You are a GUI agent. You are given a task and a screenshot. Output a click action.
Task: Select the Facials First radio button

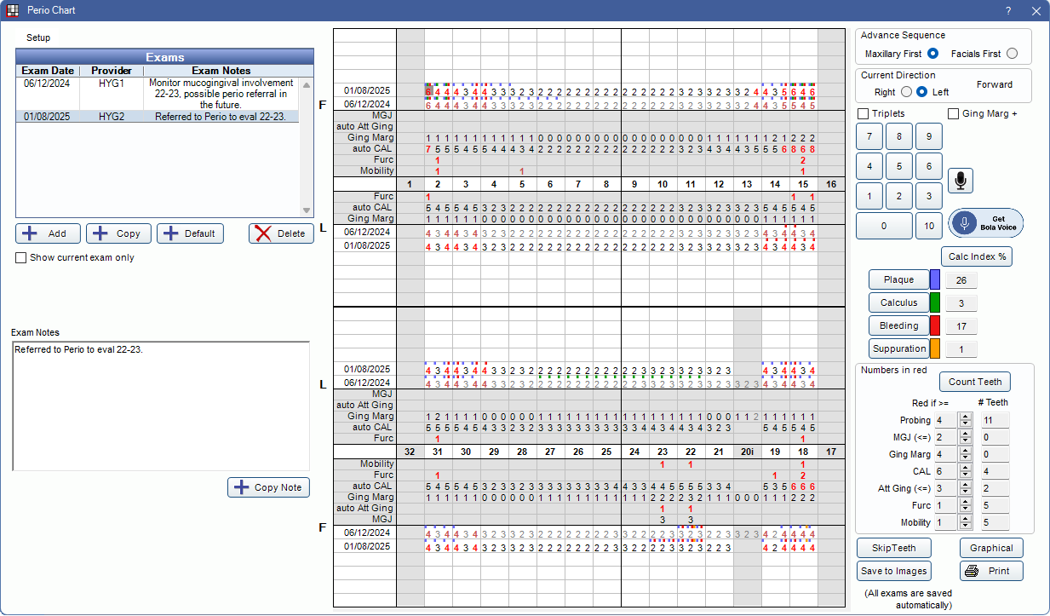[1012, 53]
